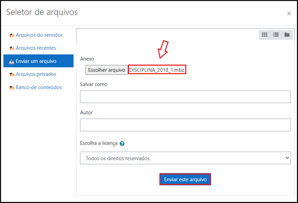Open Banco de conteúdos
The height and width of the screenshot is (203, 298).
pyautogui.click(x=38, y=87)
